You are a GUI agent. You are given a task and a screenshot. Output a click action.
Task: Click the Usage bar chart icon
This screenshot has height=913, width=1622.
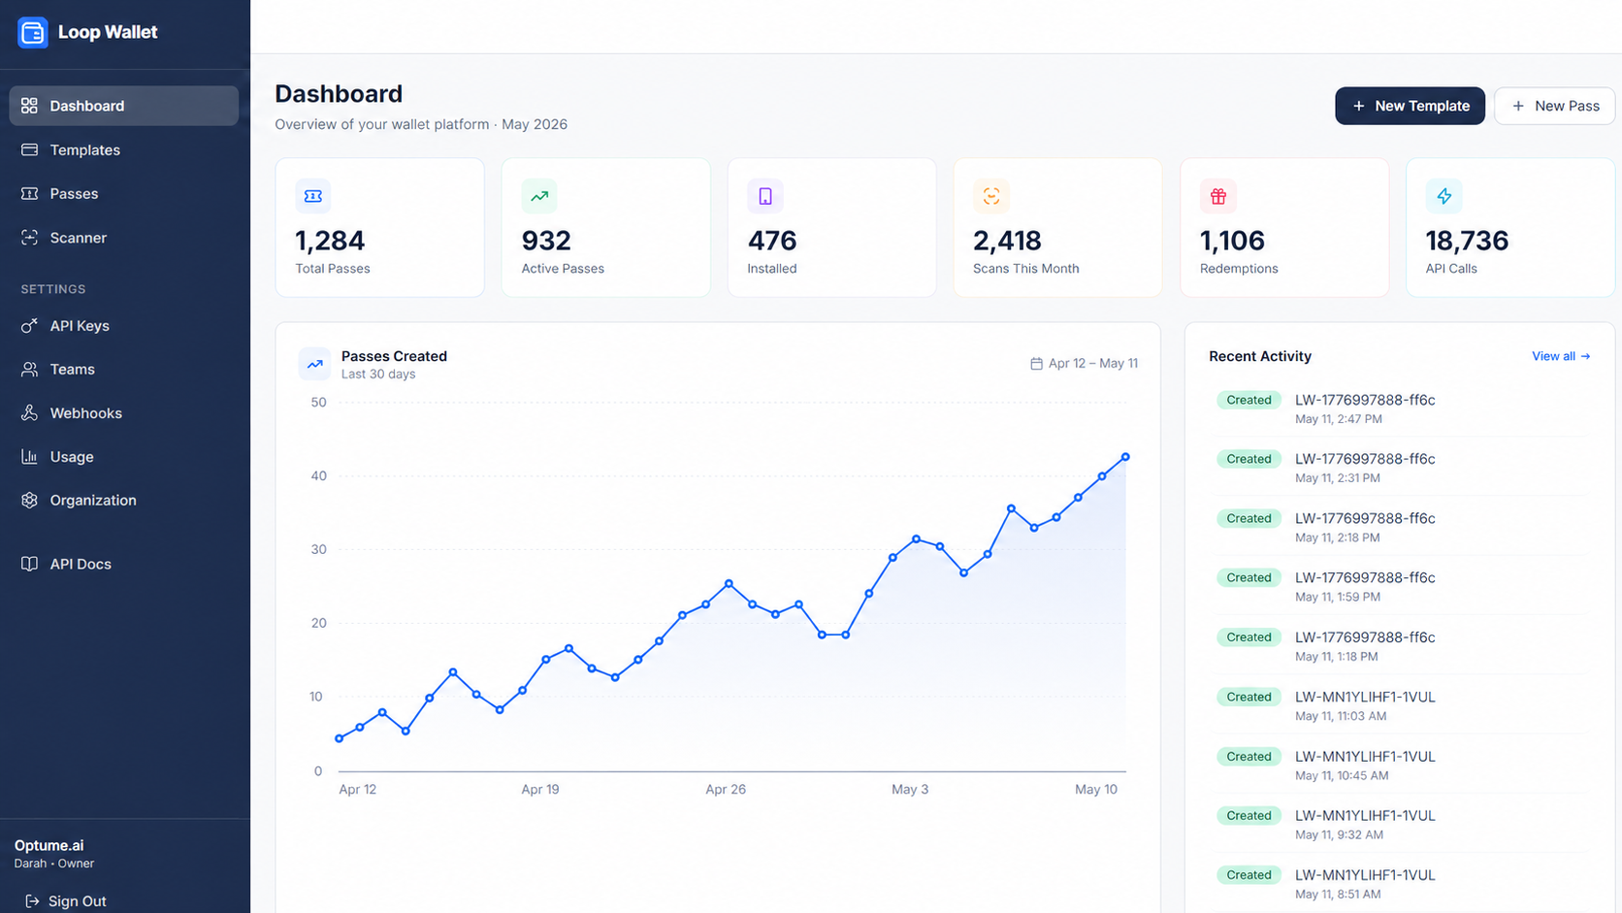(x=30, y=457)
